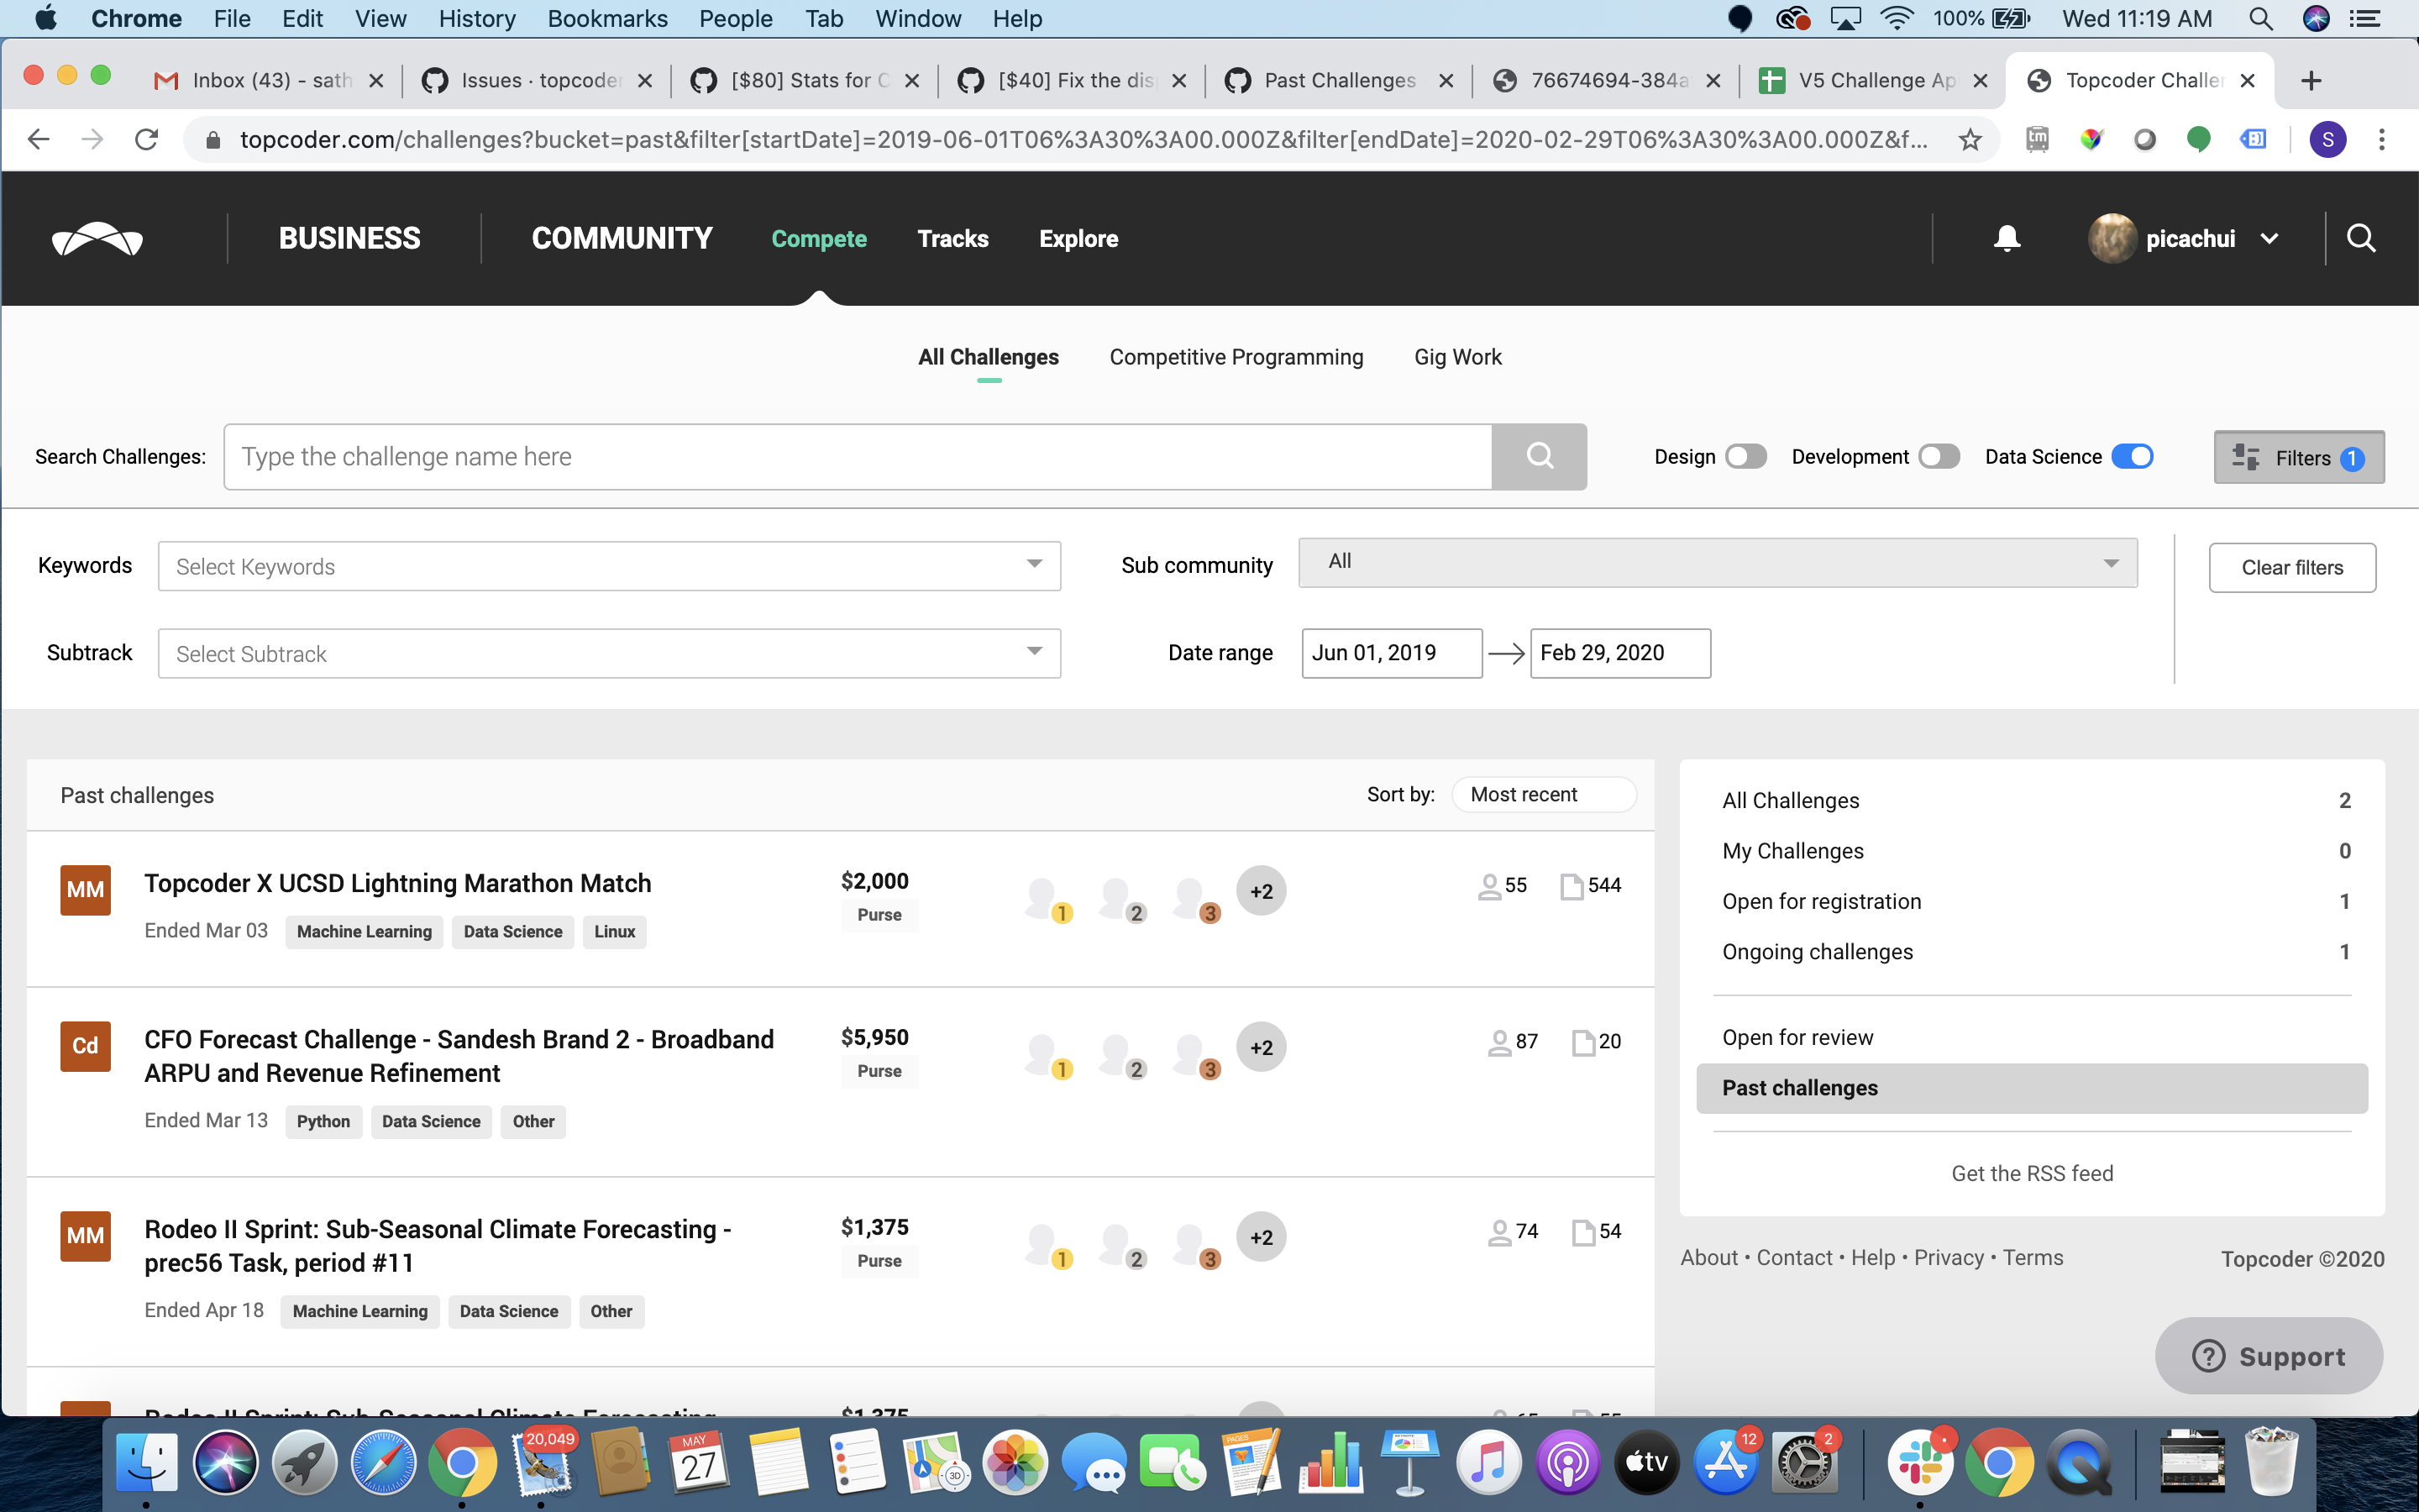Focus the Search Challenges input field

[x=857, y=457]
